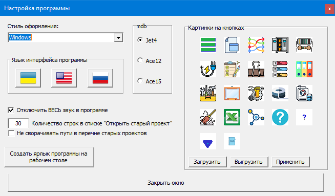Click the teal circle question mark icon

pyautogui.click(x=280, y=117)
